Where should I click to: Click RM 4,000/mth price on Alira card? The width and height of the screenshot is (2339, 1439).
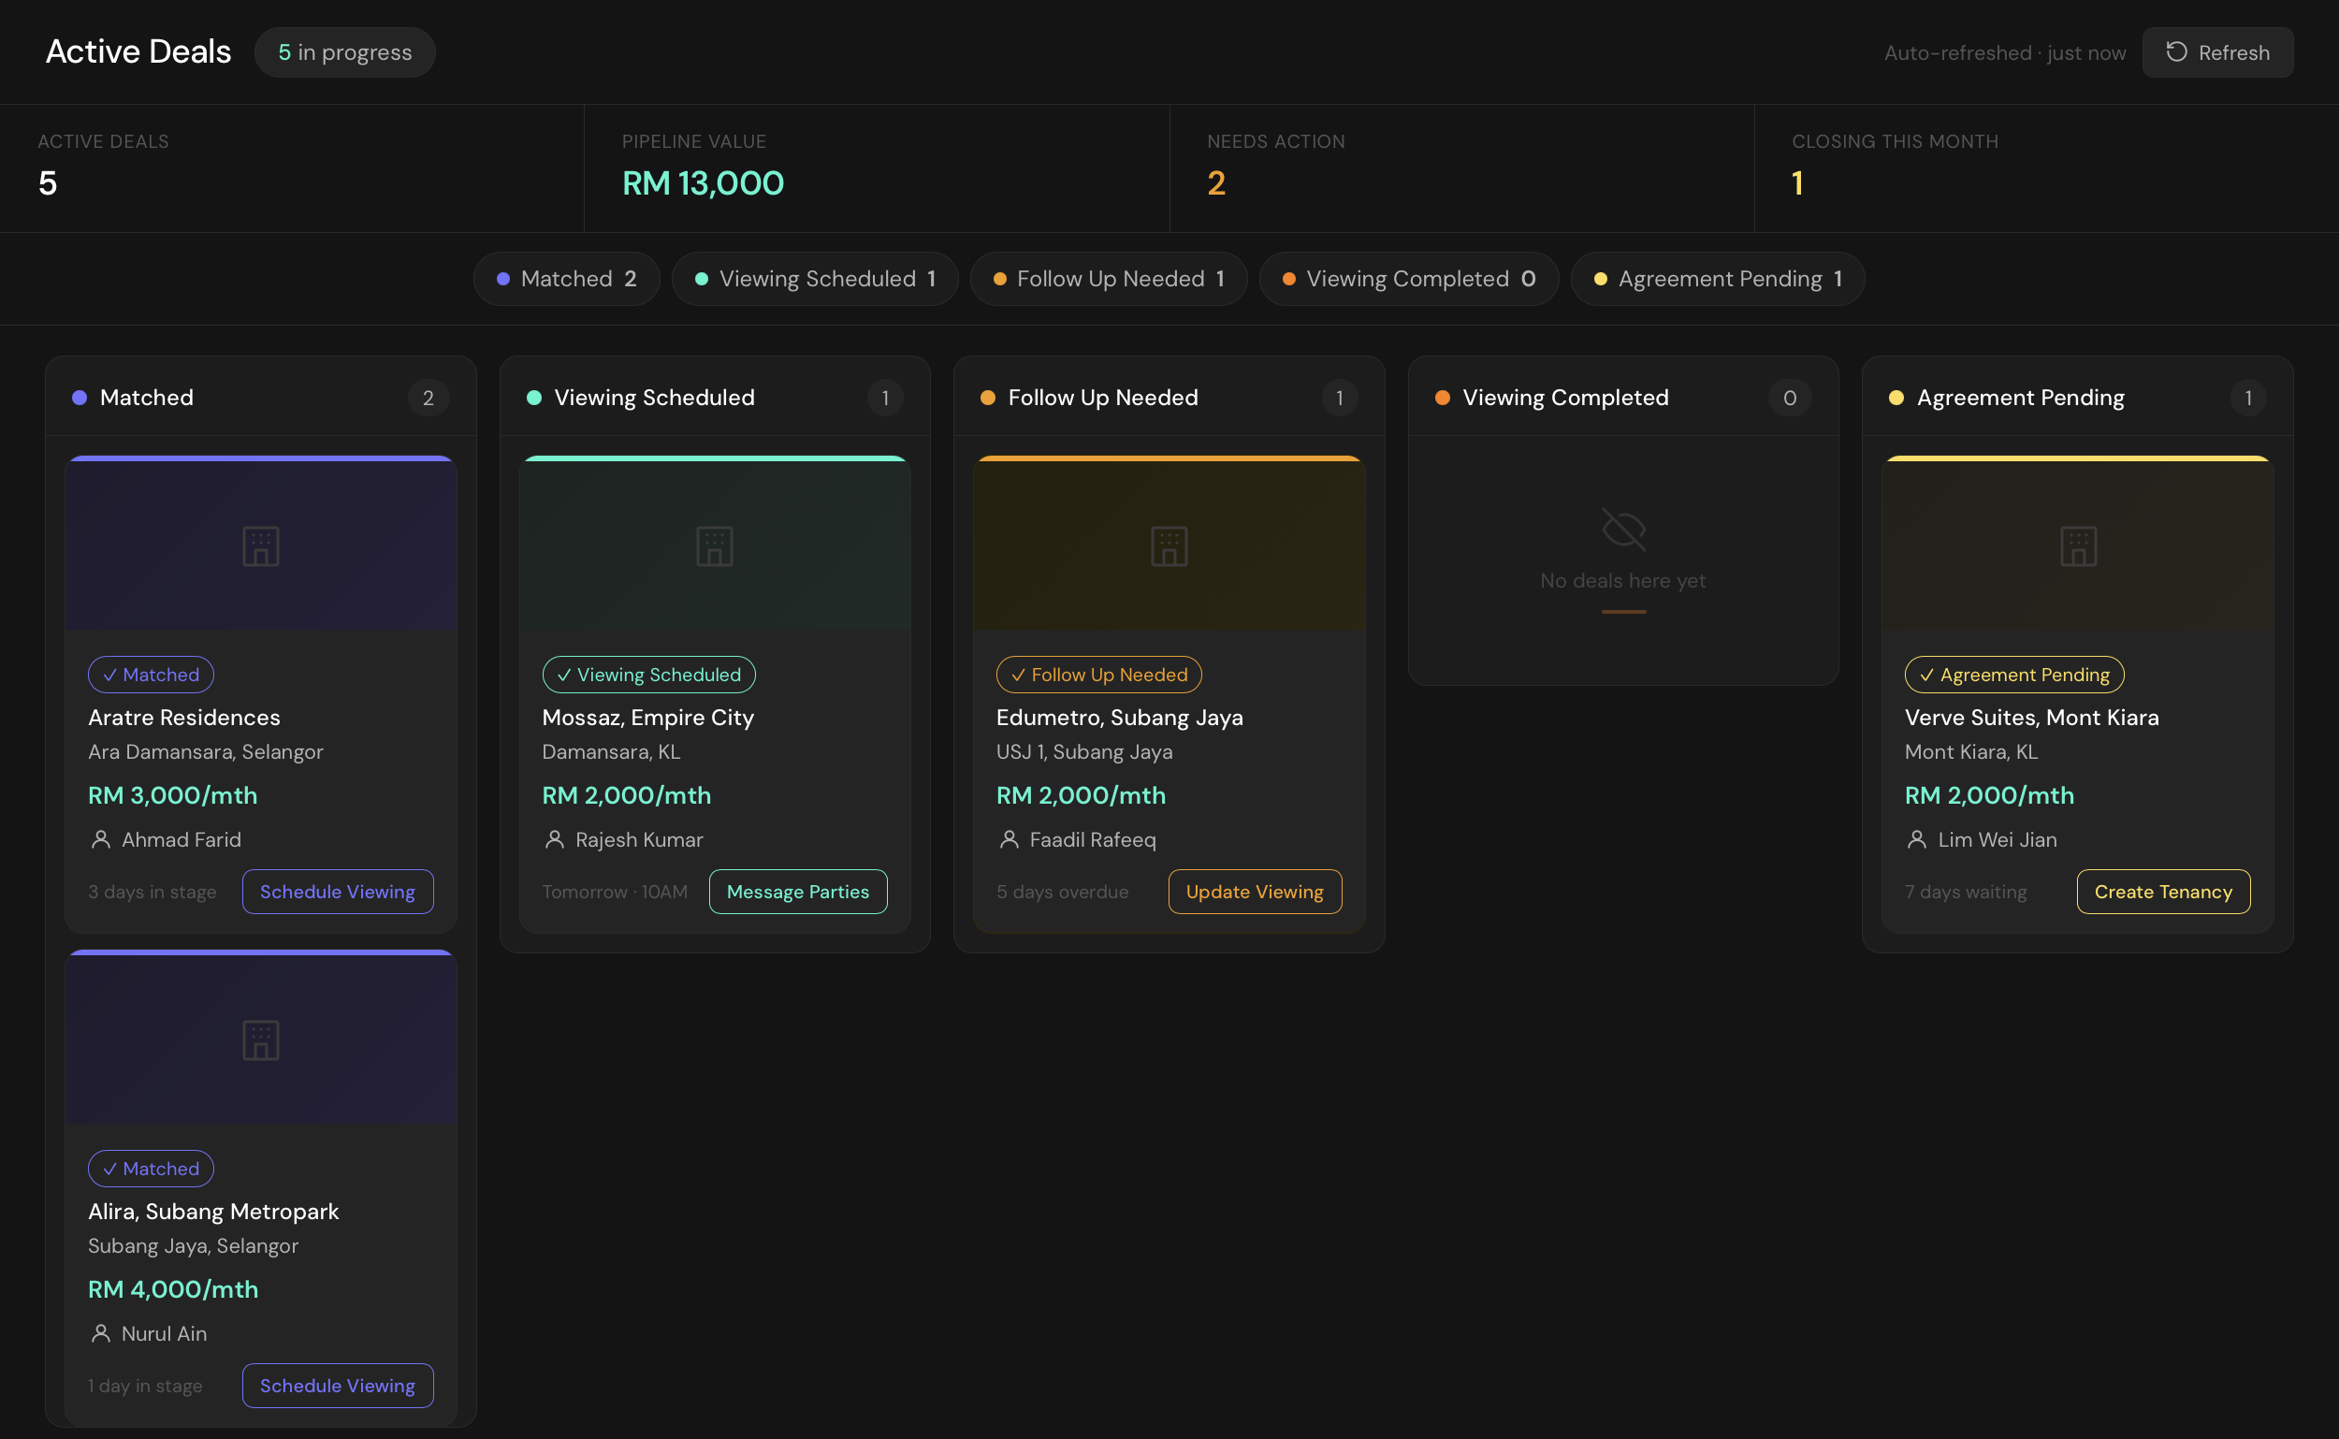(173, 1289)
